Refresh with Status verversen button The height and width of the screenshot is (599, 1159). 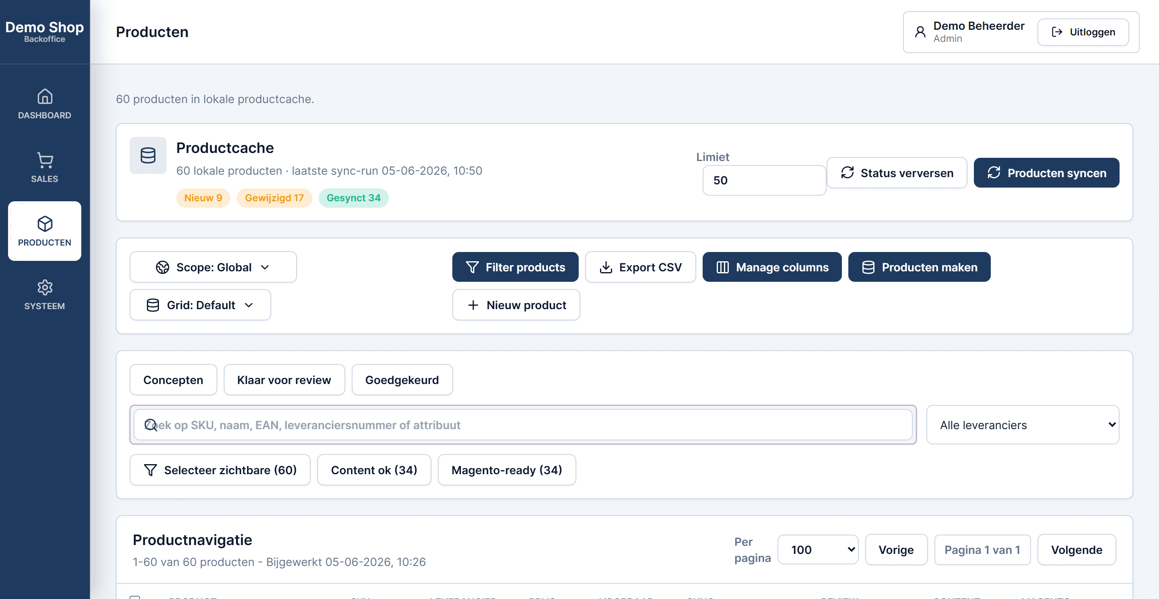point(896,173)
